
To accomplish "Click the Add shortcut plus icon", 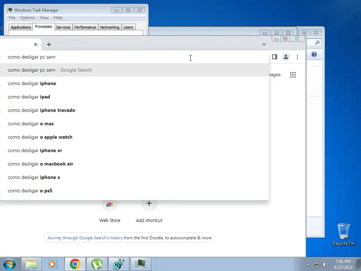I will coord(149,204).
